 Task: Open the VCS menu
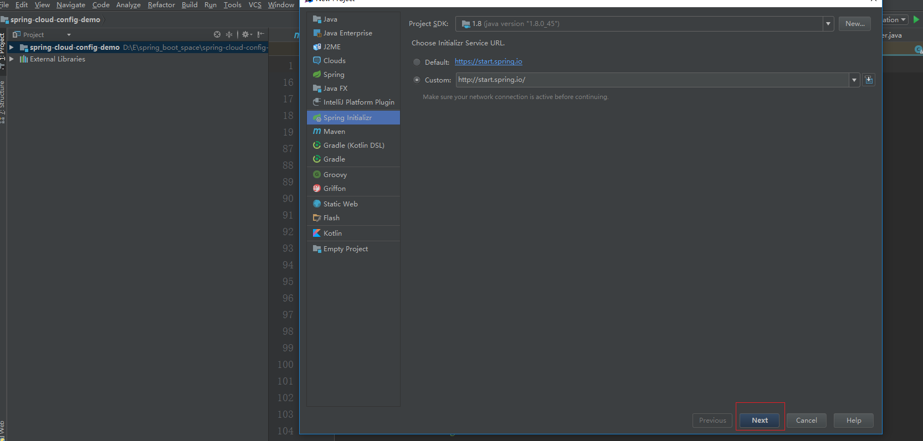click(255, 5)
